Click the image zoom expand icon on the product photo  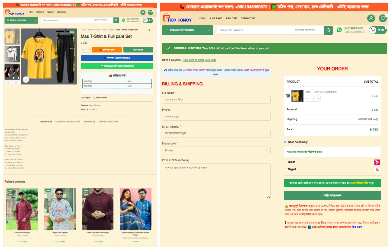tap(26, 80)
